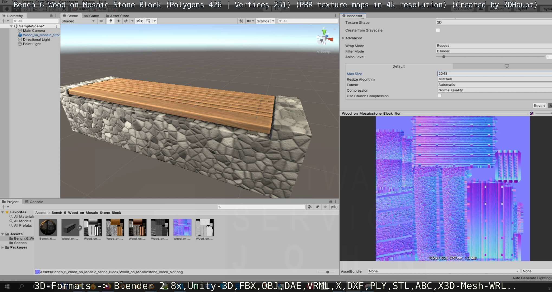Toggle hidden packages visibility count in Project

pyautogui.click(x=334, y=207)
